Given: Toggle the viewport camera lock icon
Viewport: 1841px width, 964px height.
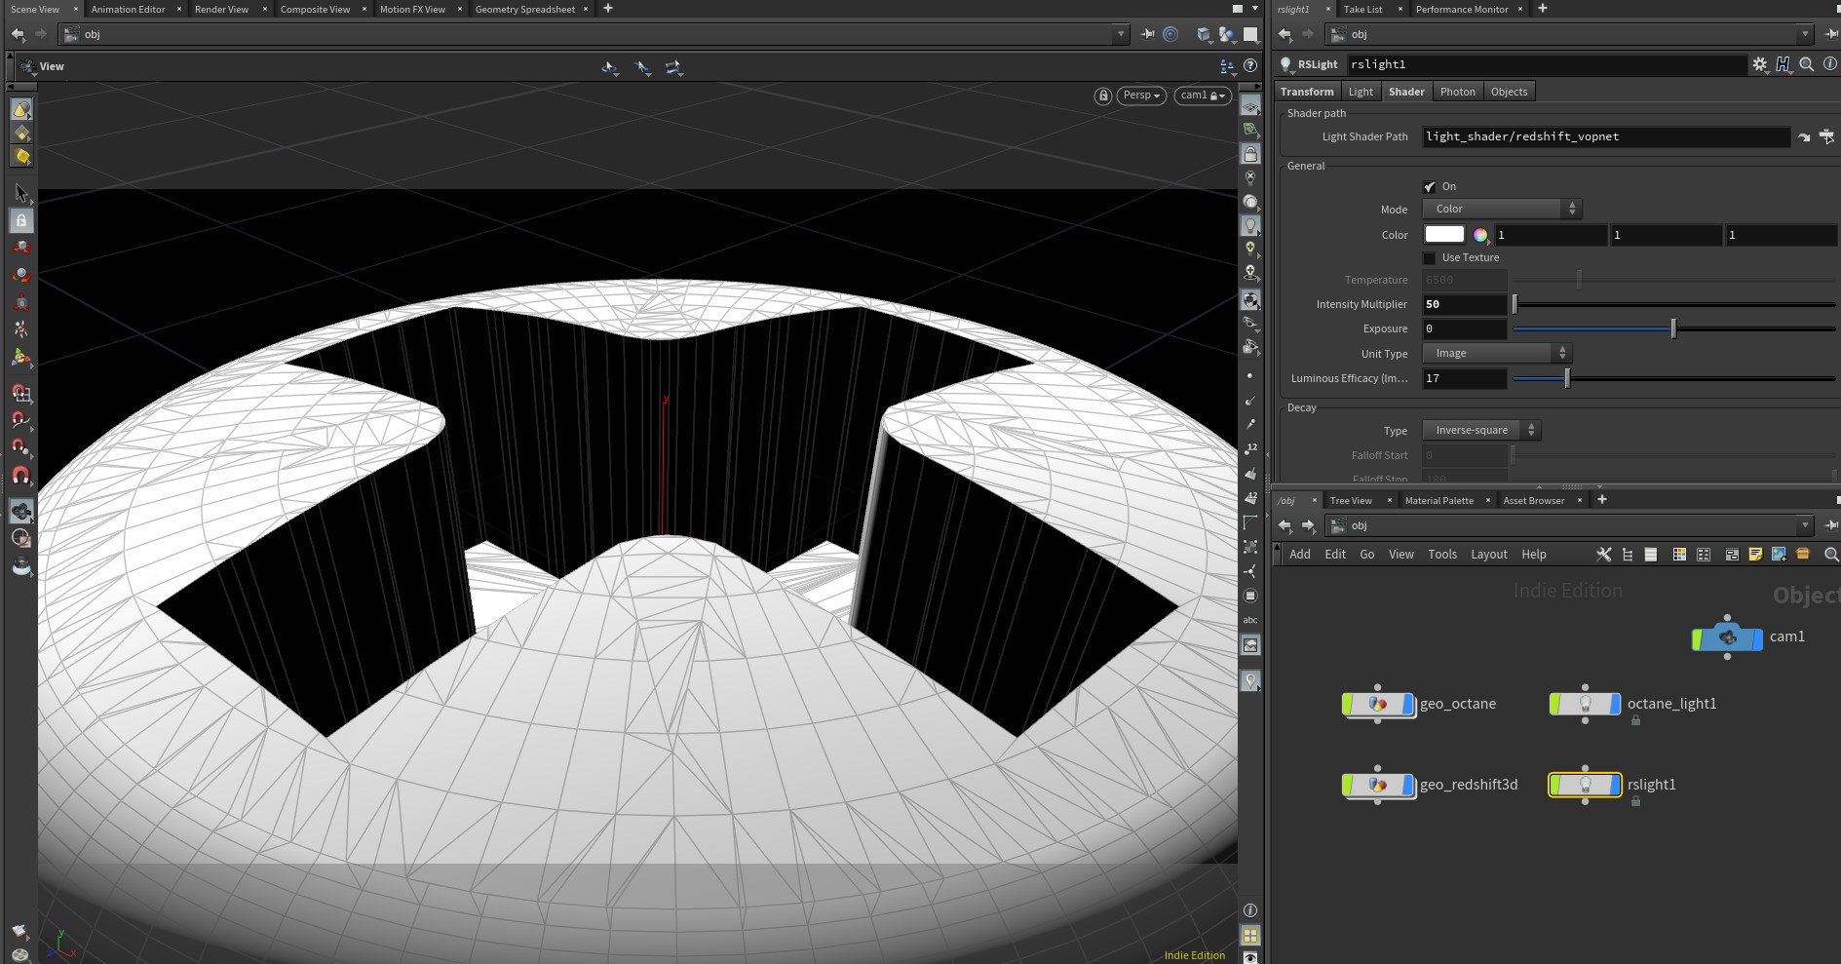Looking at the screenshot, I should [x=1102, y=96].
